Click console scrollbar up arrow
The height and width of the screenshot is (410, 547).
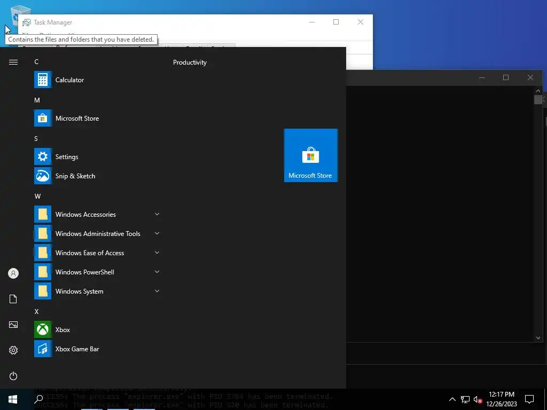(x=538, y=91)
